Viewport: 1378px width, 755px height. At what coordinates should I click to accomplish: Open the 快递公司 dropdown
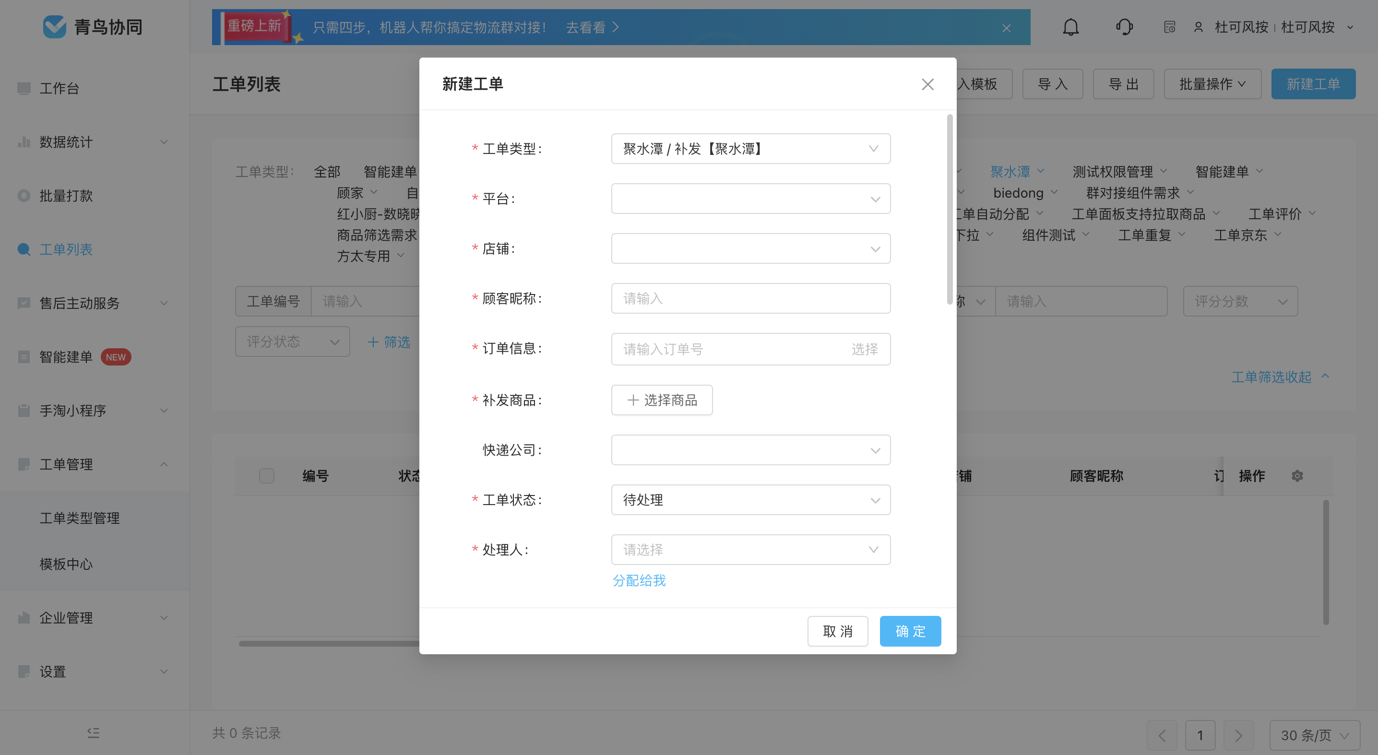pyautogui.click(x=750, y=450)
